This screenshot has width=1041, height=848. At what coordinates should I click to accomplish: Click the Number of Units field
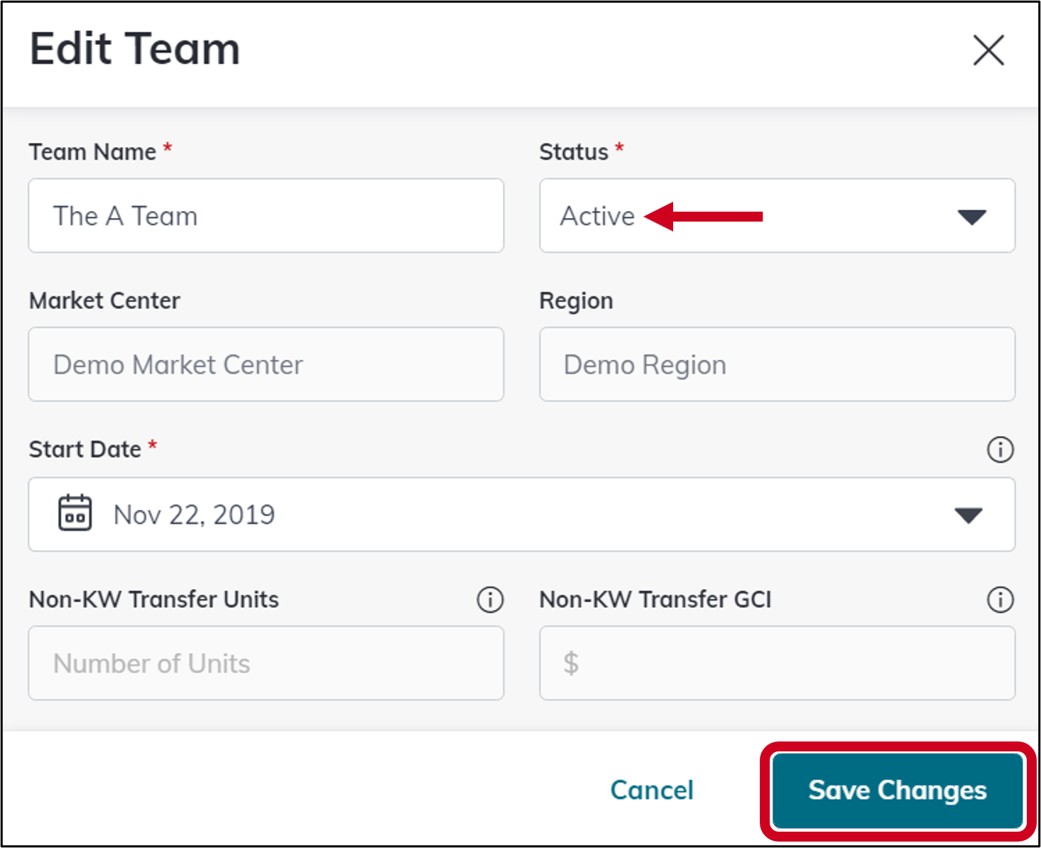(x=266, y=663)
